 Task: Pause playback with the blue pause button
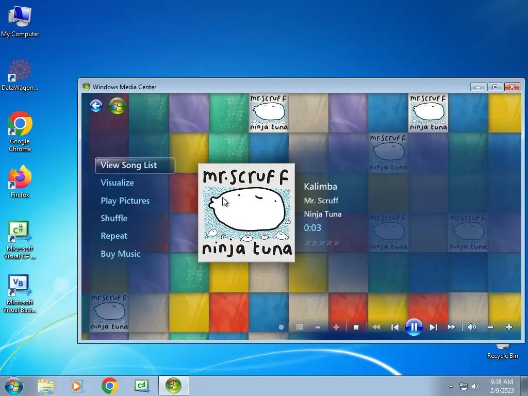pos(414,327)
